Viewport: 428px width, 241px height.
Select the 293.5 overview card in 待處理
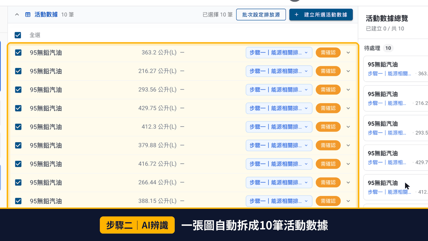point(396,128)
